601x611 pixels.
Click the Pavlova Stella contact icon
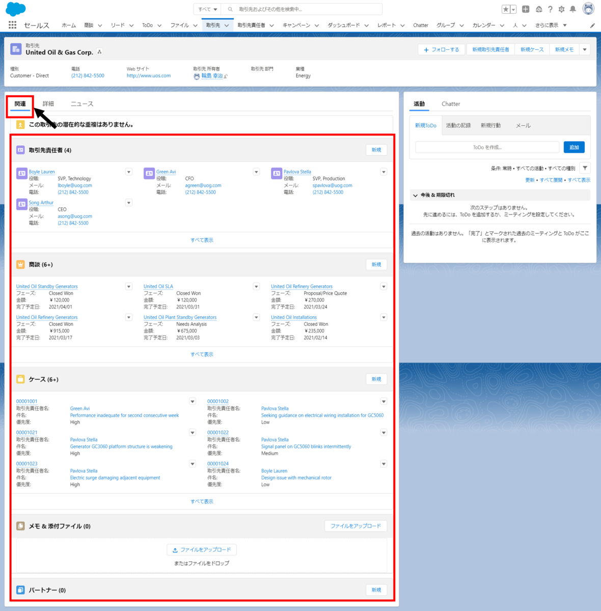(x=276, y=174)
